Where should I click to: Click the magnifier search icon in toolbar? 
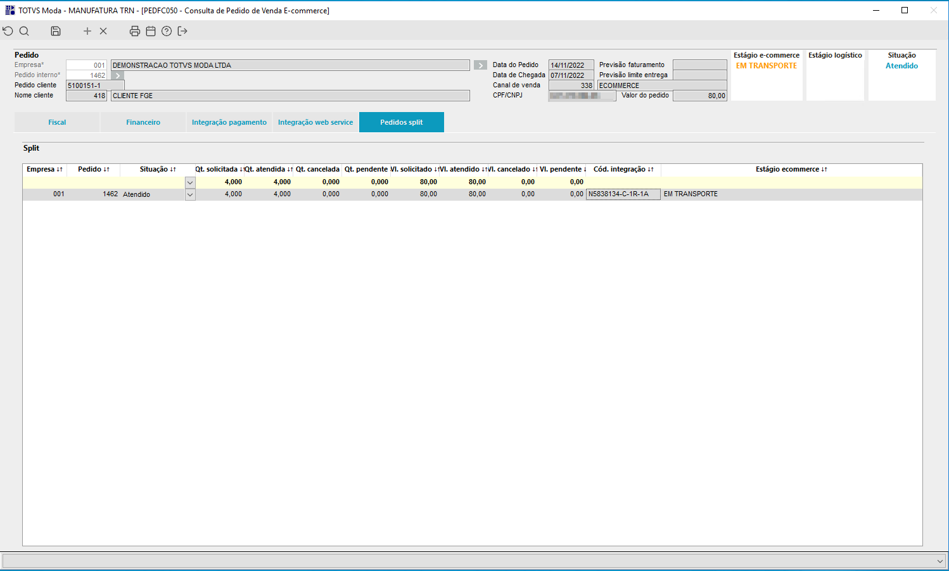(x=24, y=31)
